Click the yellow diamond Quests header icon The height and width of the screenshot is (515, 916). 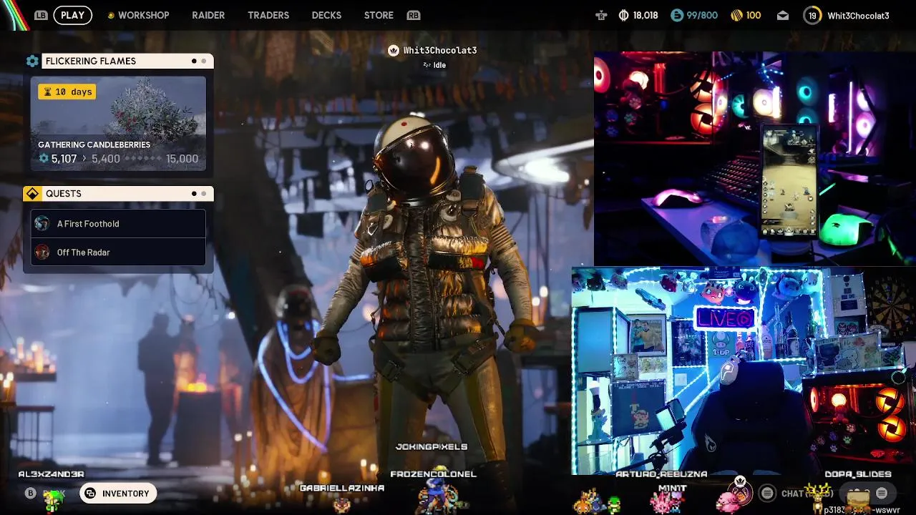click(x=31, y=194)
